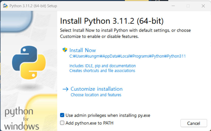This screenshot has height=131, width=211.
Task: Close the Python Setup window
Action: click(x=203, y=6)
